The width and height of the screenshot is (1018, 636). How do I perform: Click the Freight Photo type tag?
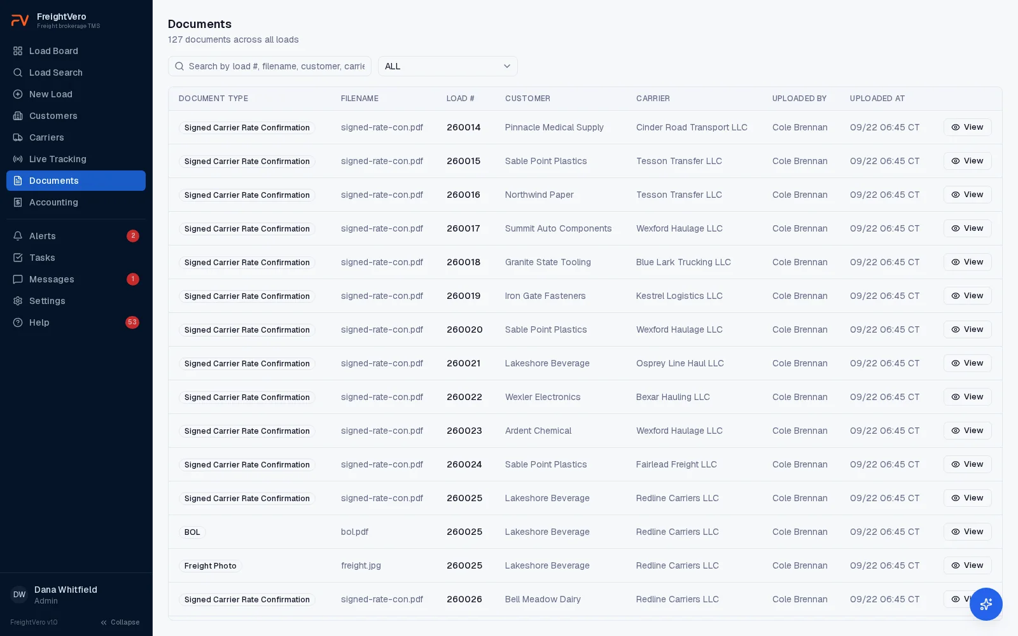[x=211, y=566]
